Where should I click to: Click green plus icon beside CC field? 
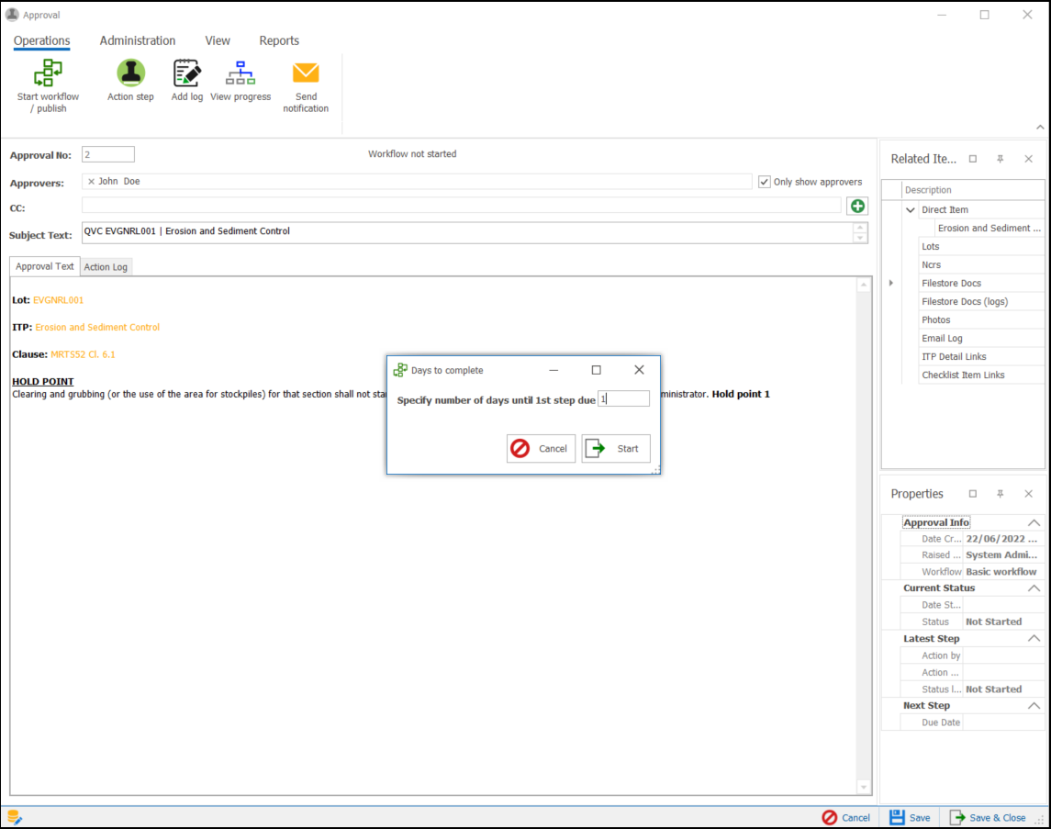click(857, 207)
